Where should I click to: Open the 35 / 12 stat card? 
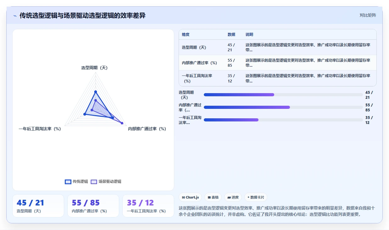(x=148, y=206)
